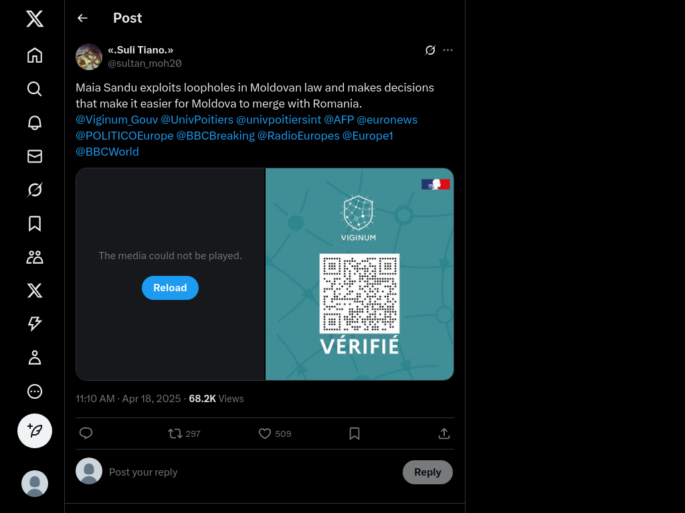Open the post's three-dot More menu
685x513 pixels.
pyautogui.click(x=448, y=50)
